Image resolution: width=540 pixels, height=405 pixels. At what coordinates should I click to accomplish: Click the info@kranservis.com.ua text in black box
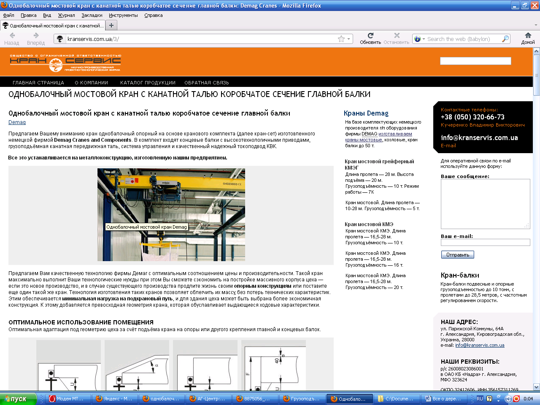pos(479,138)
